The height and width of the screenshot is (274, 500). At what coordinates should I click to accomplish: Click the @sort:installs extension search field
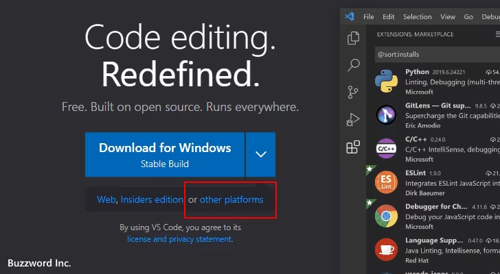(437, 54)
